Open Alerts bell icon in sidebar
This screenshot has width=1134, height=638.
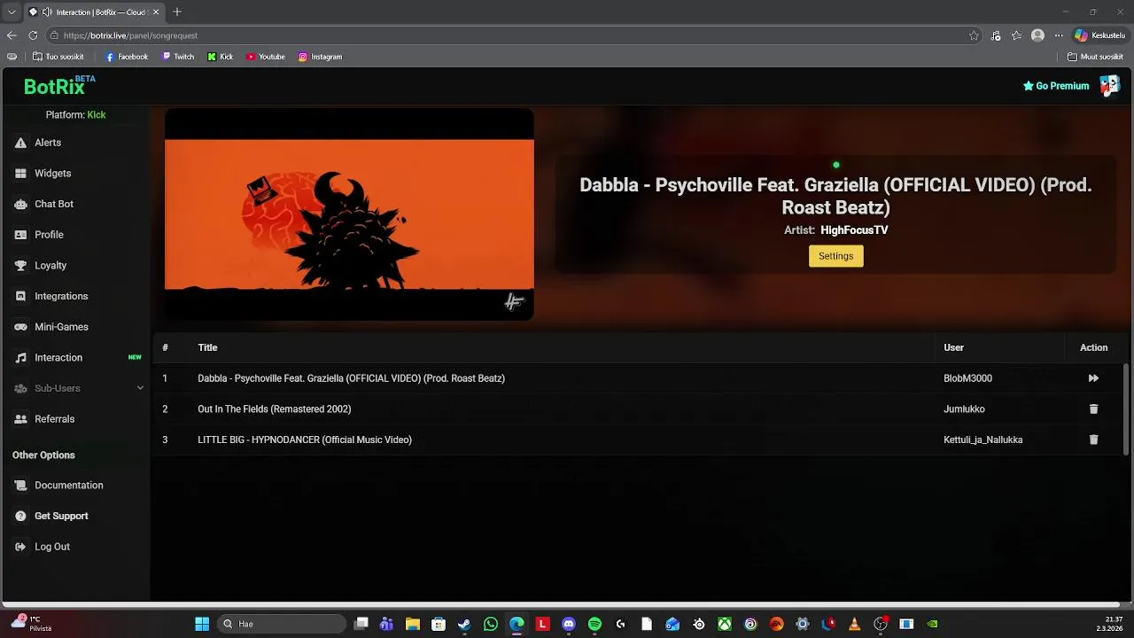pos(20,143)
